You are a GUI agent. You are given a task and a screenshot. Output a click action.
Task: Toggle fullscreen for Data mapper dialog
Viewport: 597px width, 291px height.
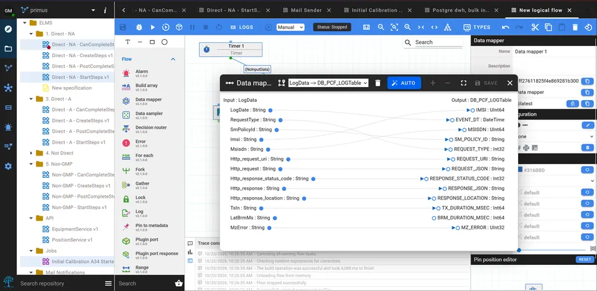[x=464, y=83]
